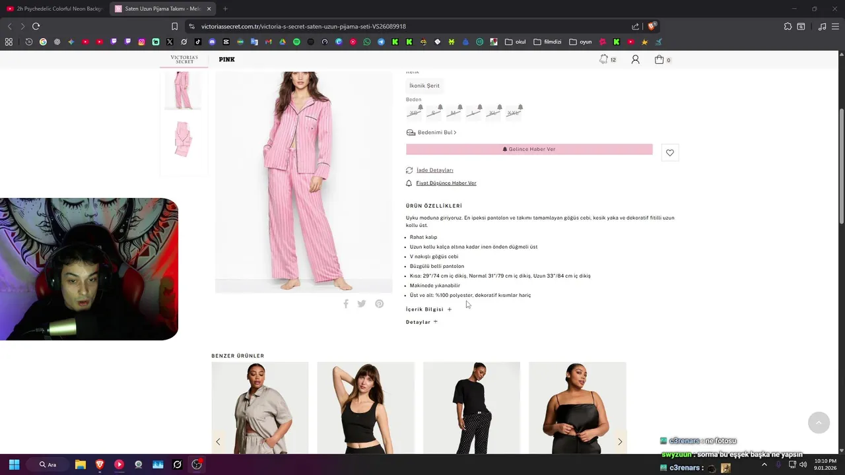This screenshot has height=475, width=845.
Task: Select the İkonik Şerit color option
Action: [x=424, y=86]
